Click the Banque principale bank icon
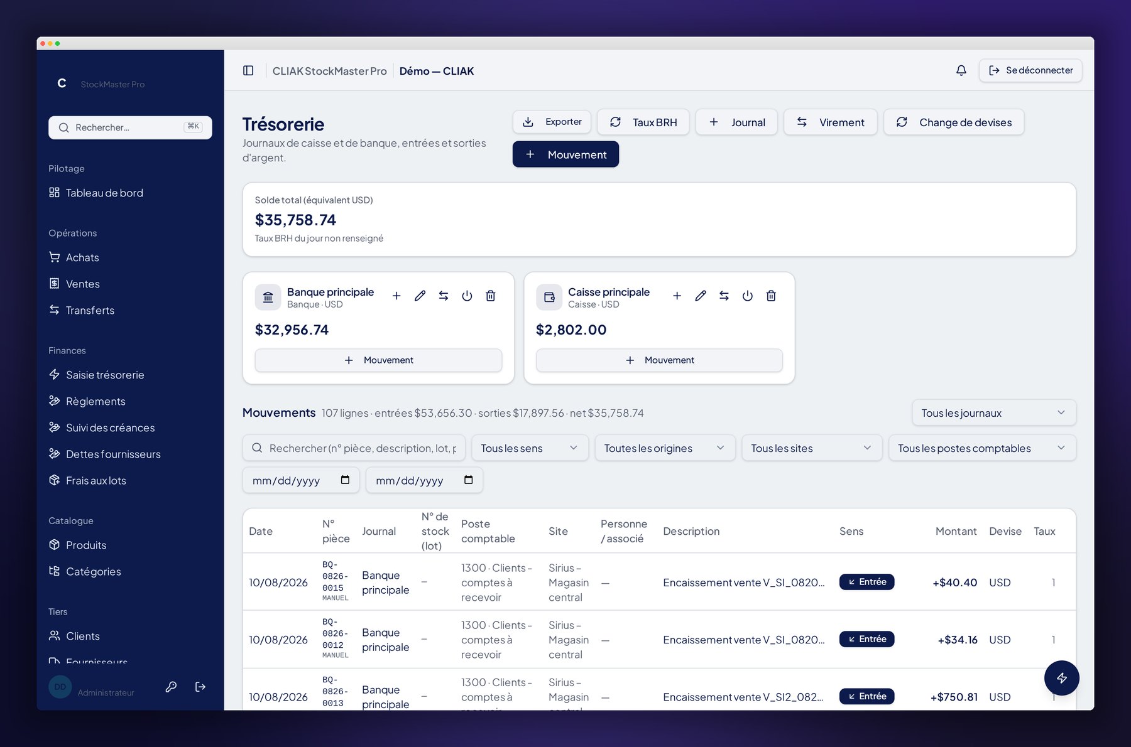This screenshot has height=747, width=1131. [268, 298]
